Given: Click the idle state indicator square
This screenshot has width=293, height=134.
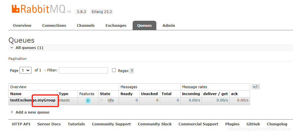Looking at the screenshot, I should [x=101, y=100].
